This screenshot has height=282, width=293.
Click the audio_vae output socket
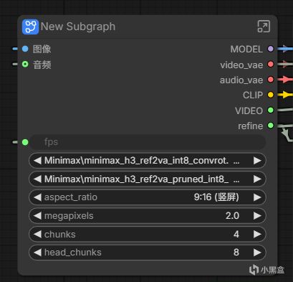271,80
